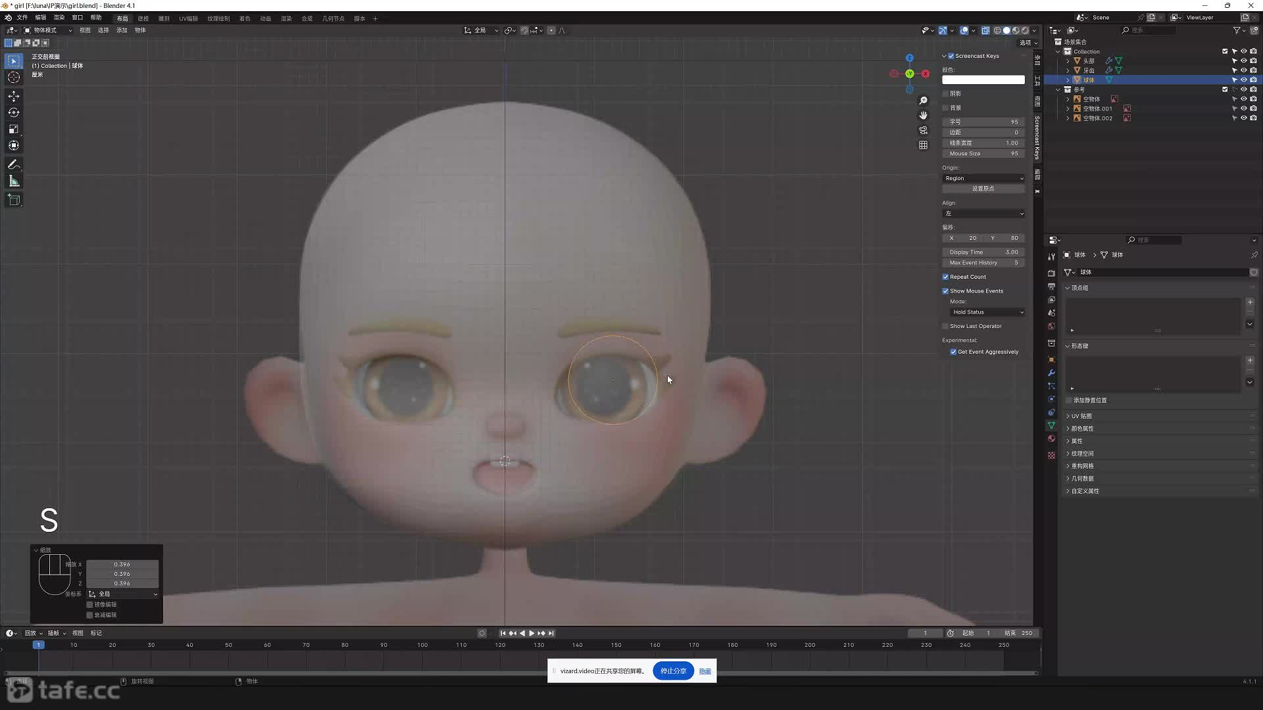The width and height of the screenshot is (1263, 710).
Task: Hide the 球体 object with eye icon
Action: click(1243, 80)
